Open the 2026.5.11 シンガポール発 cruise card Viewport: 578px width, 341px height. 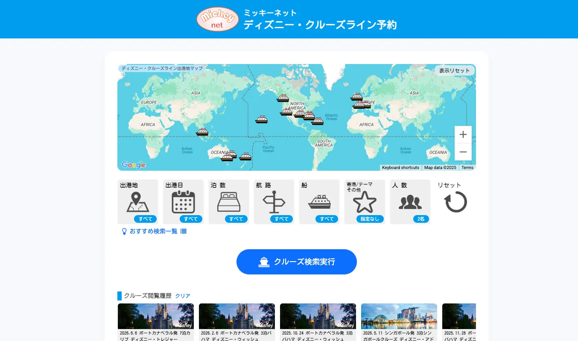pyautogui.click(x=399, y=322)
